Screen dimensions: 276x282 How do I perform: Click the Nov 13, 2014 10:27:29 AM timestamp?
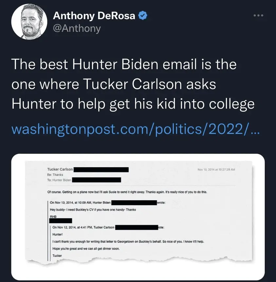(216, 169)
